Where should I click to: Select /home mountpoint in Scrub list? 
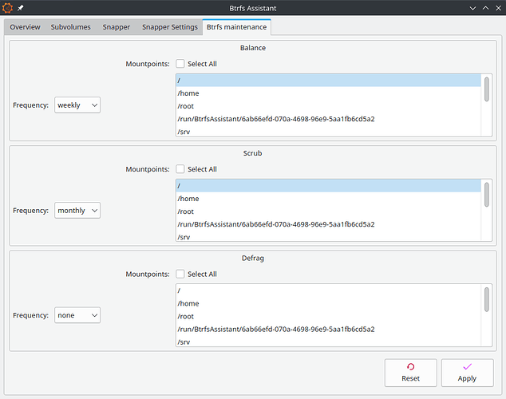coord(329,199)
